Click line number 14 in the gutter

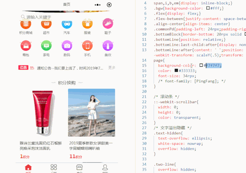pyautogui.click(x=144, y=60)
